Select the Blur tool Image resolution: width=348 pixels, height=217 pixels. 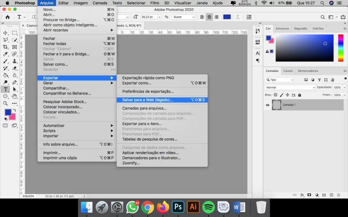(x=14, y=75)
